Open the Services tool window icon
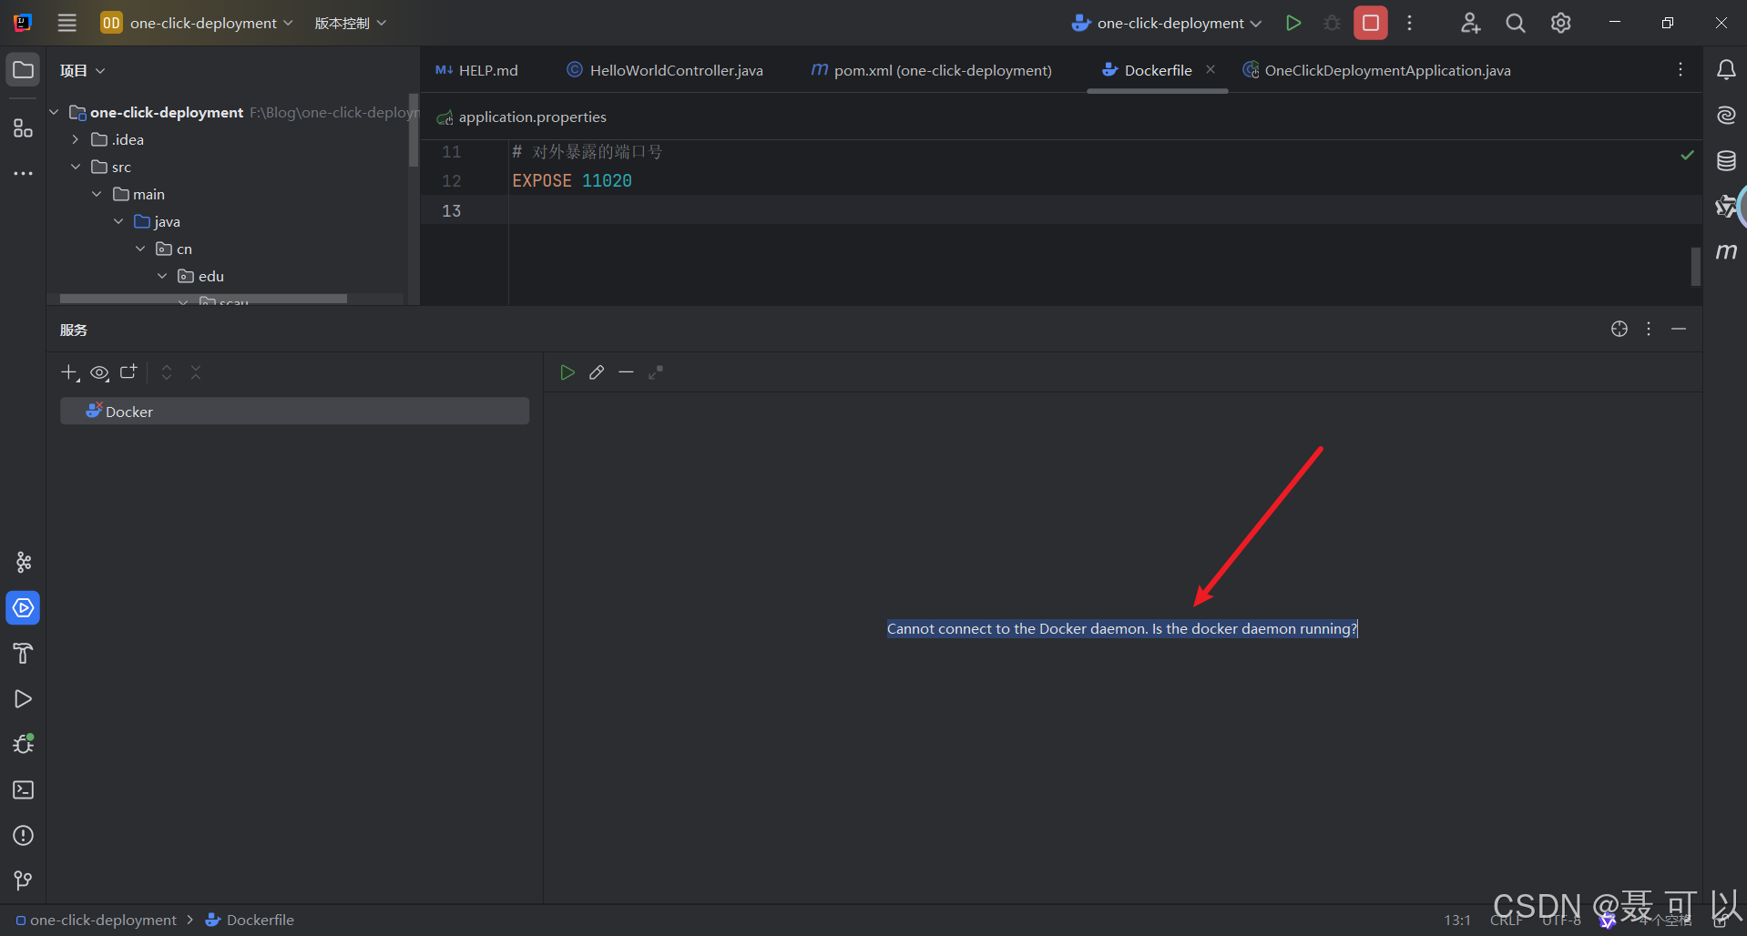Screen dimensions: 1747x936 pyautogui.click(x=23, y=608)
